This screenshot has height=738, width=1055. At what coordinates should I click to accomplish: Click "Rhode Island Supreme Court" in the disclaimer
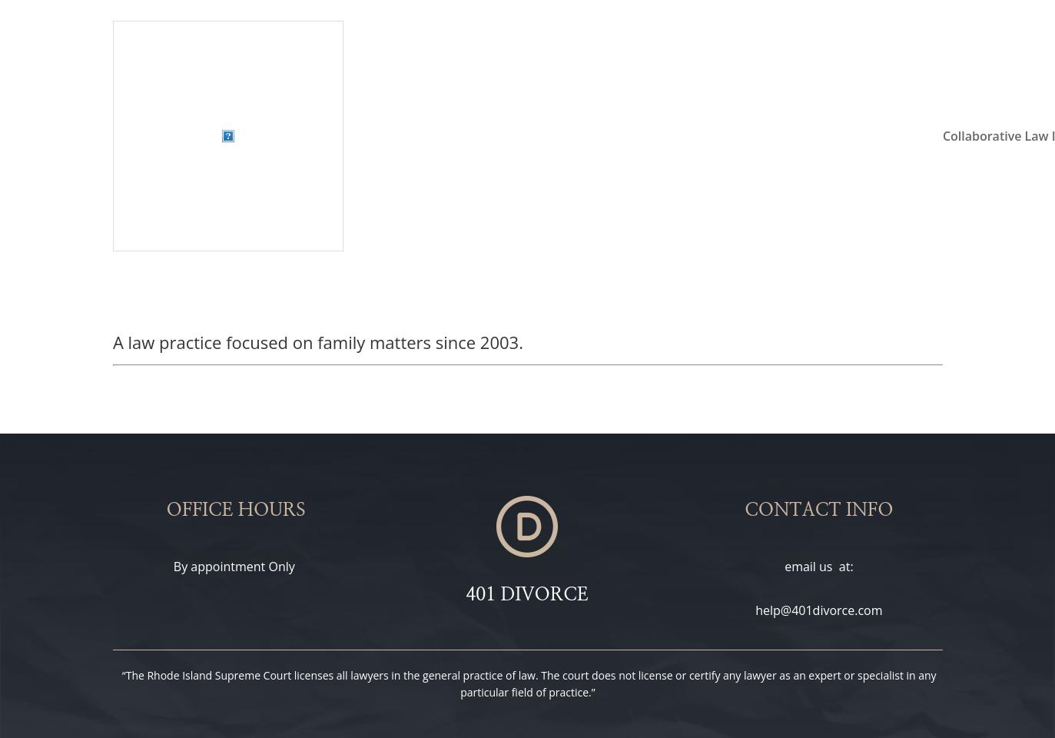tap(219, 676)
